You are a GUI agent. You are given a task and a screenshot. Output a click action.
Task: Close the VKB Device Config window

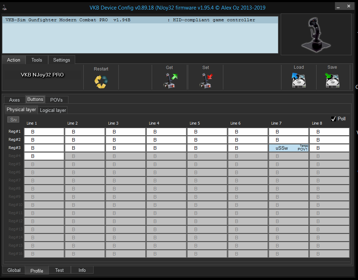tap(349, 6)
